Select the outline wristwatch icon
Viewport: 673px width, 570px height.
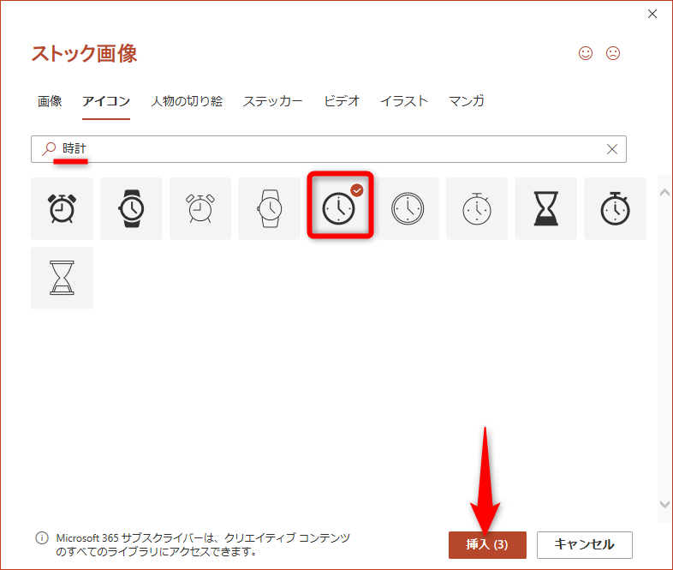pos(270,208)
